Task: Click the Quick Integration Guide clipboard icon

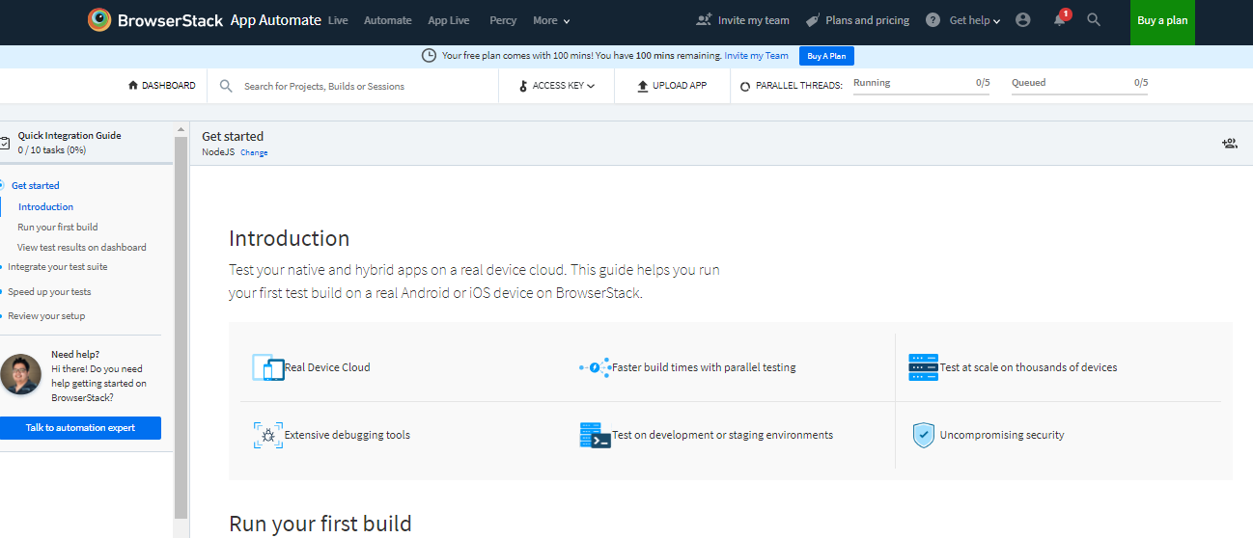Action: coord(5,143)
